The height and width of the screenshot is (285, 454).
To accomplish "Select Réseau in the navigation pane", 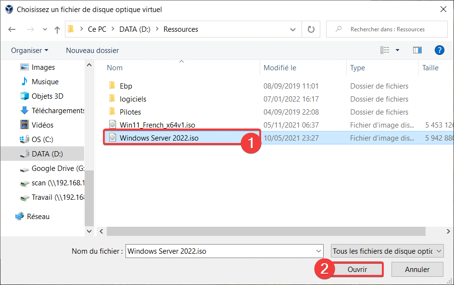I will [x=38, y=217].
